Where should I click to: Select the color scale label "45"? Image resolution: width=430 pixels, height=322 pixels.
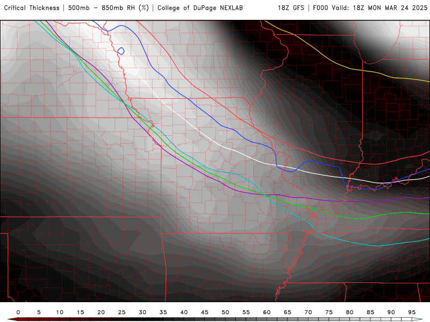click(205, 312)
